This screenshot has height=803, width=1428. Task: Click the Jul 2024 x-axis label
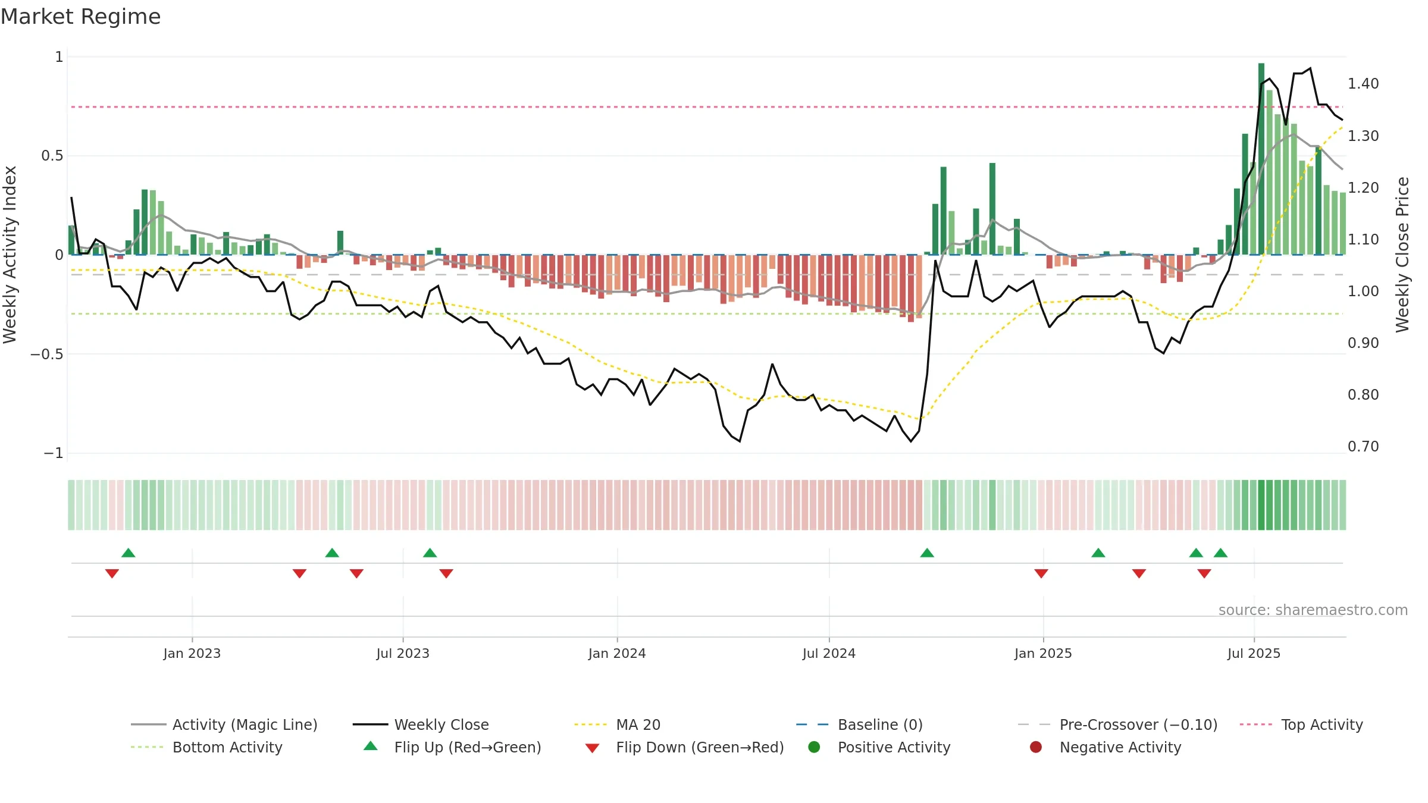(829, 653)
